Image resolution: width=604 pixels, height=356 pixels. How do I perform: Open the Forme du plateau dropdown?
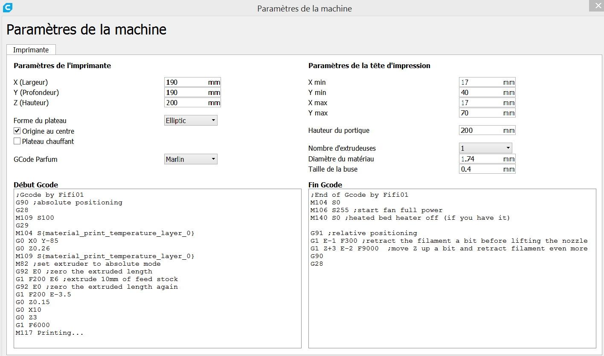(x=191, y=121)
